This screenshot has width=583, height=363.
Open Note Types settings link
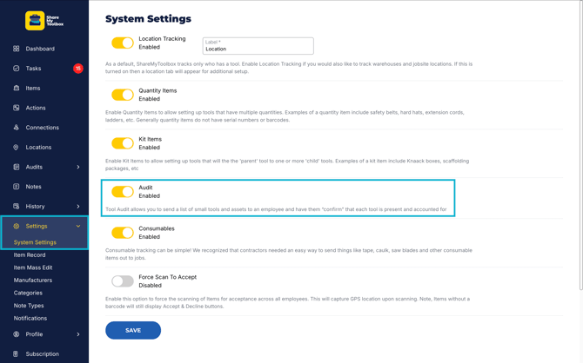pos(29,306)
